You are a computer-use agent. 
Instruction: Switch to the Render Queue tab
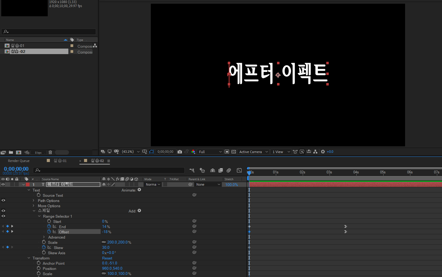(x=19, y=161)
